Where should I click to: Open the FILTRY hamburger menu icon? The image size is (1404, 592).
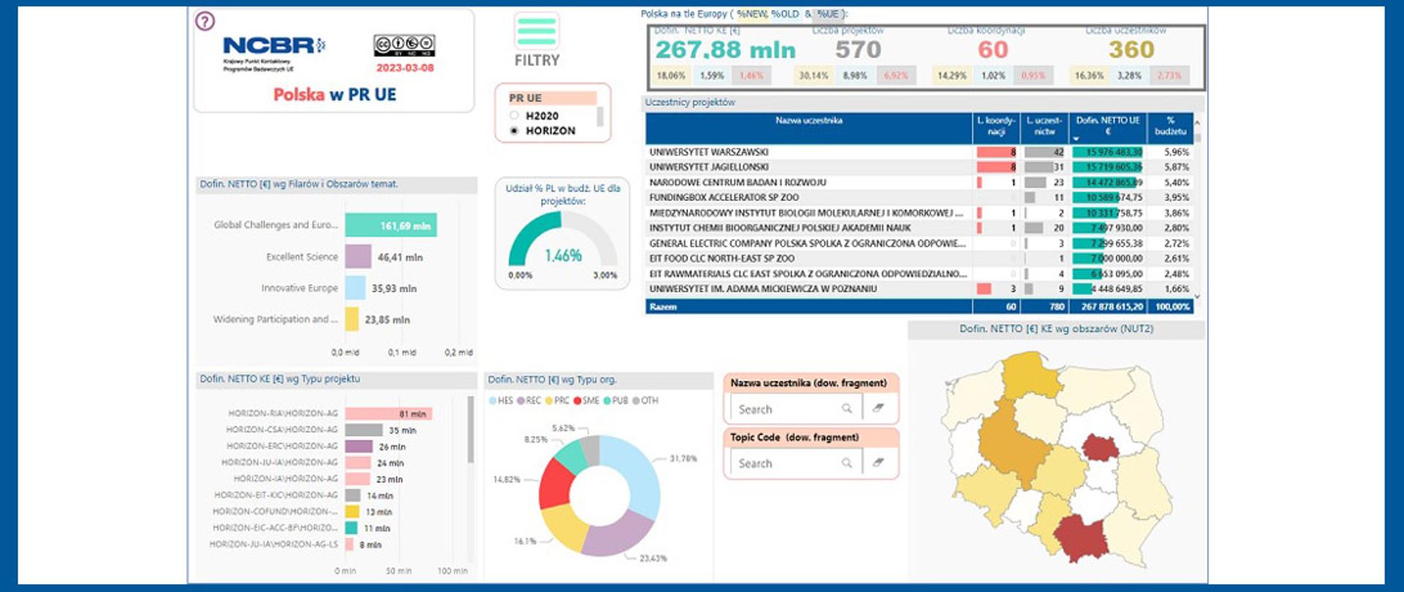[537, 31]
